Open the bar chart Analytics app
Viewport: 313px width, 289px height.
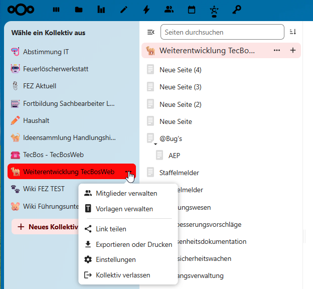click(x=101, y=10)
